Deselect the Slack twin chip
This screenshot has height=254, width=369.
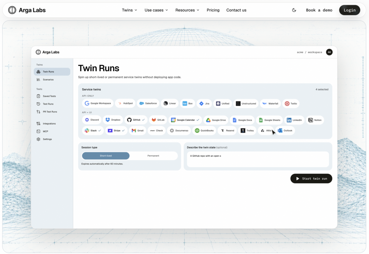pyautogui.click(x=93, y=131)
